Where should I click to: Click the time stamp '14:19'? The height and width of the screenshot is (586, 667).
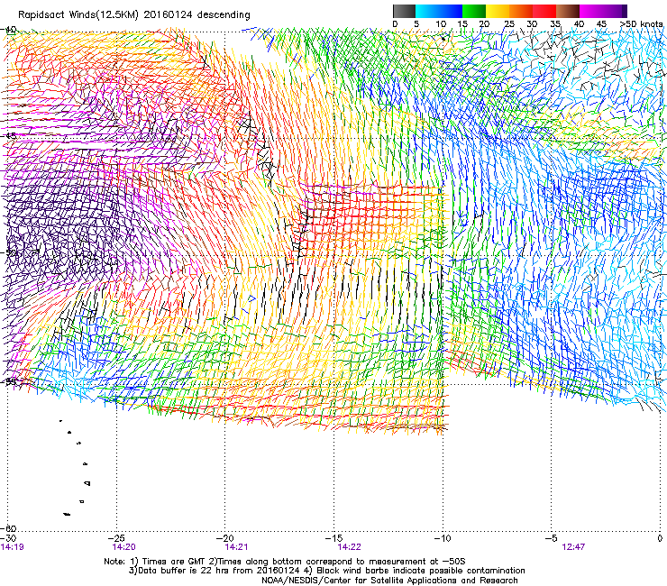[x=12, y=547]
